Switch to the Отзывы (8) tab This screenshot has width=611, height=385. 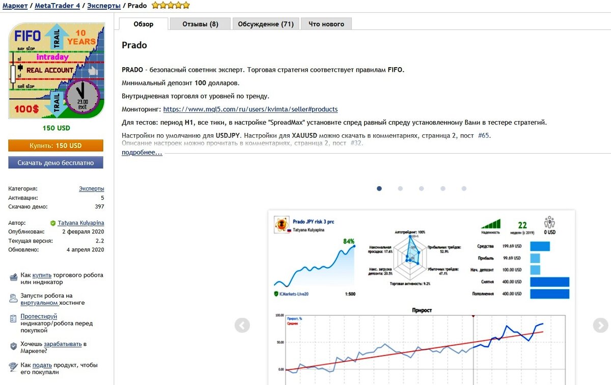tap(200, 24)
